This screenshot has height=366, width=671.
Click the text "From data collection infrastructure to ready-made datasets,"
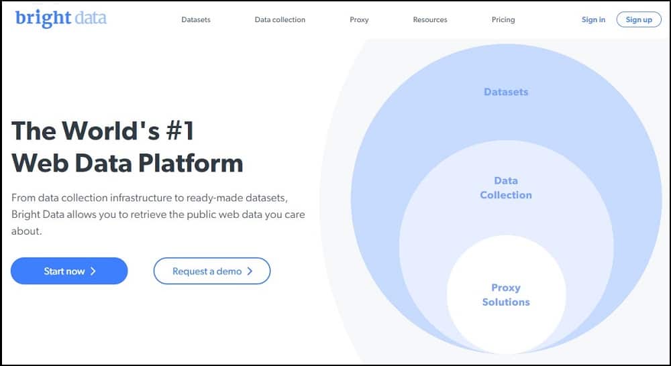tap(150, 198)
